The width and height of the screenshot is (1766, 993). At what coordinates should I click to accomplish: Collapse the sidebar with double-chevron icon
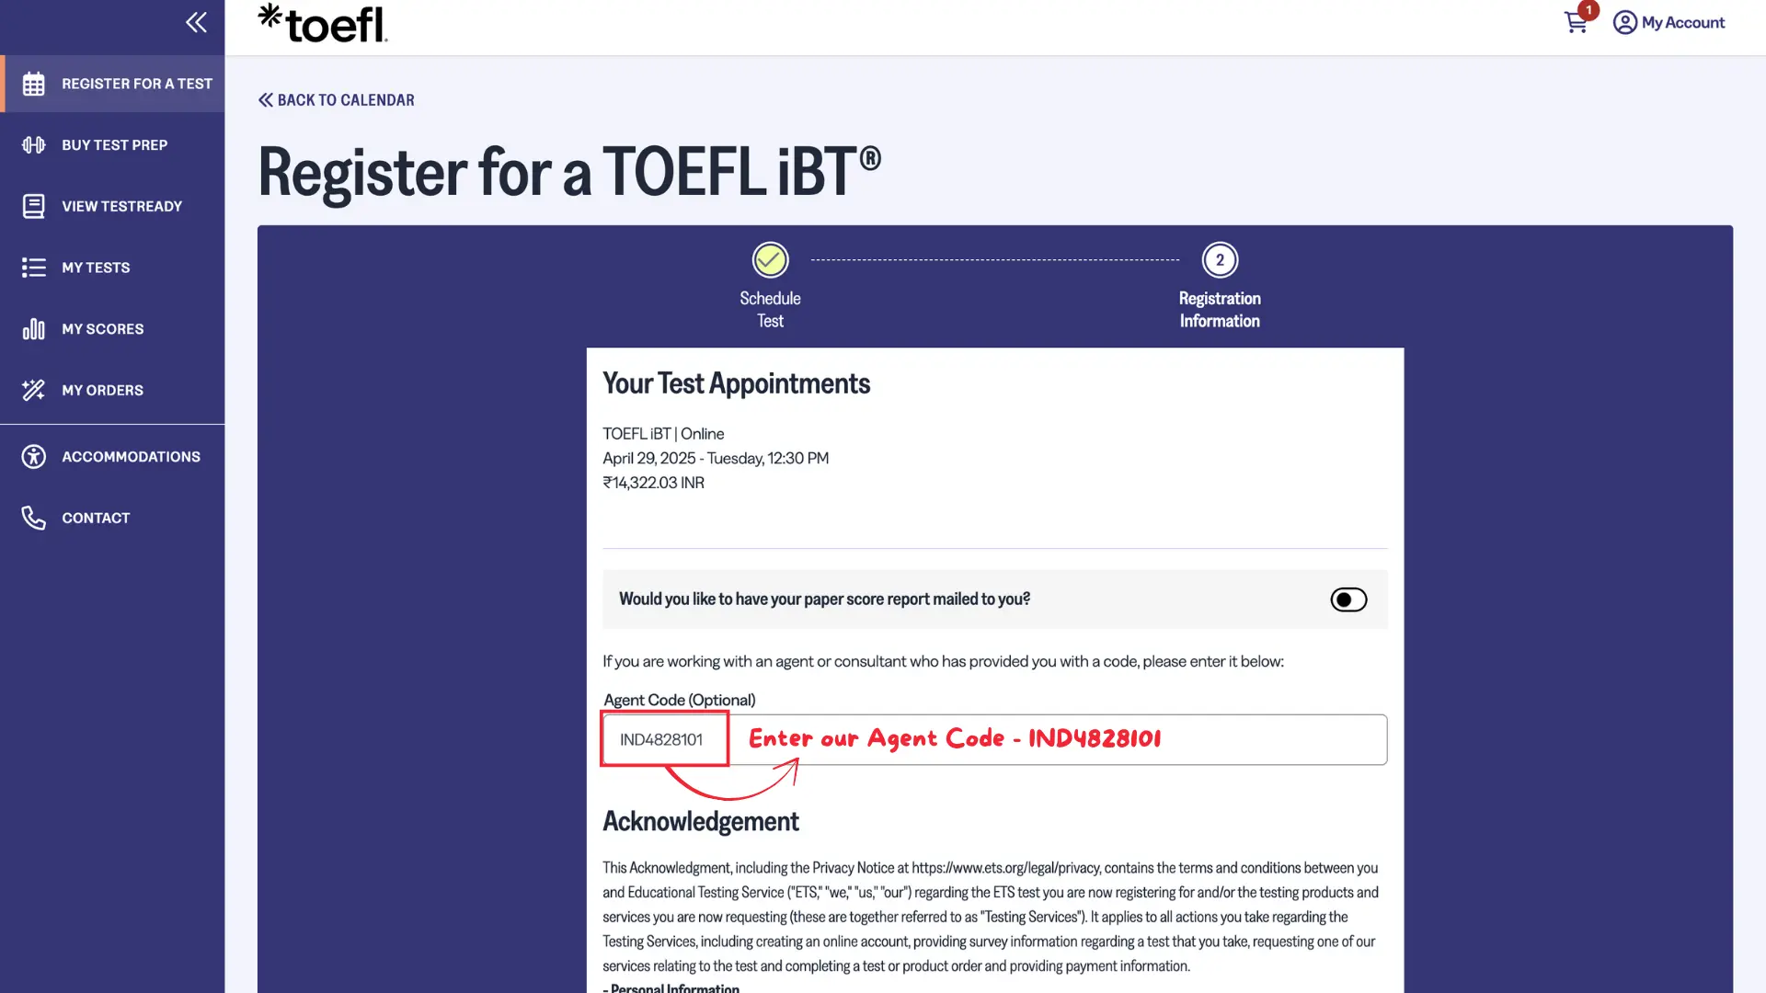coord(196,22)
